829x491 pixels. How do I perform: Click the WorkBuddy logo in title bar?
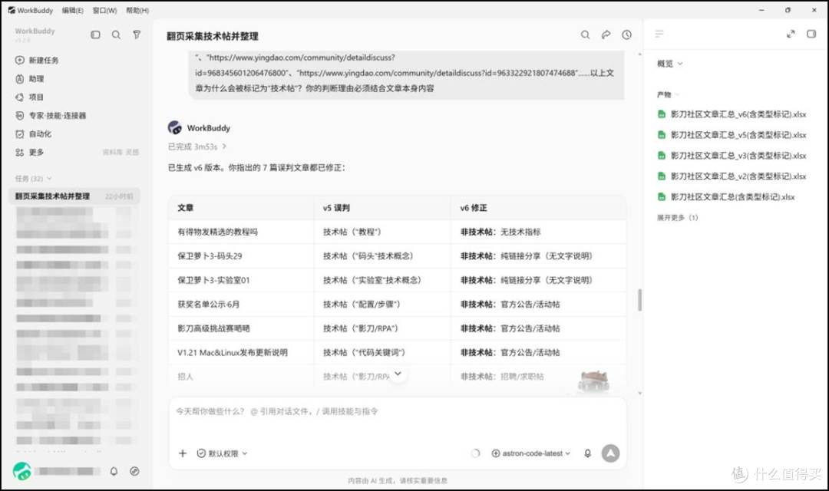click(12, 10)
